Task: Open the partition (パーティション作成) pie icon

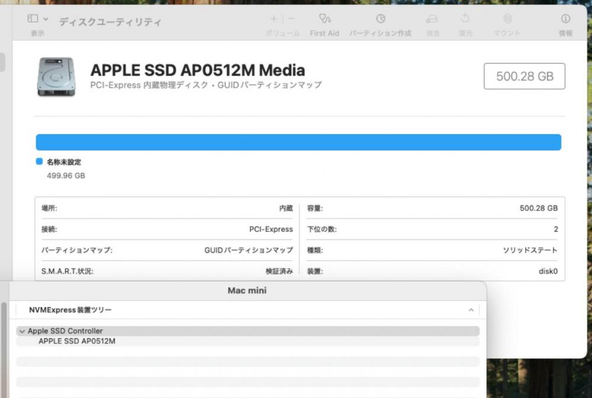Action: tap(381, 18)
